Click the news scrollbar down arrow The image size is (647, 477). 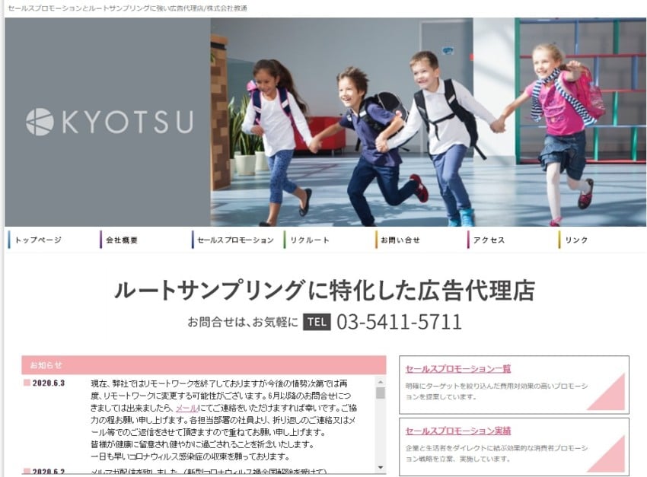[381, 468]
